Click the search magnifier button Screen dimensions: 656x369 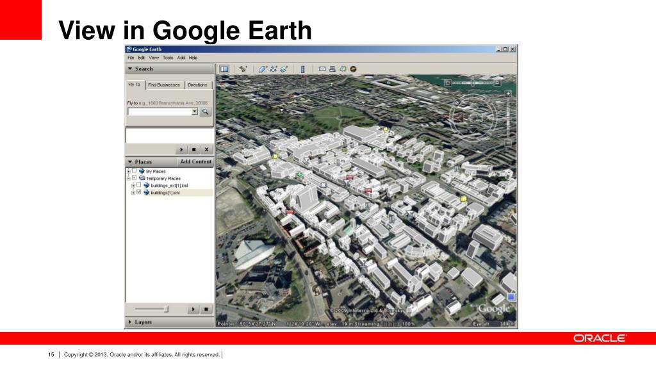205,111
